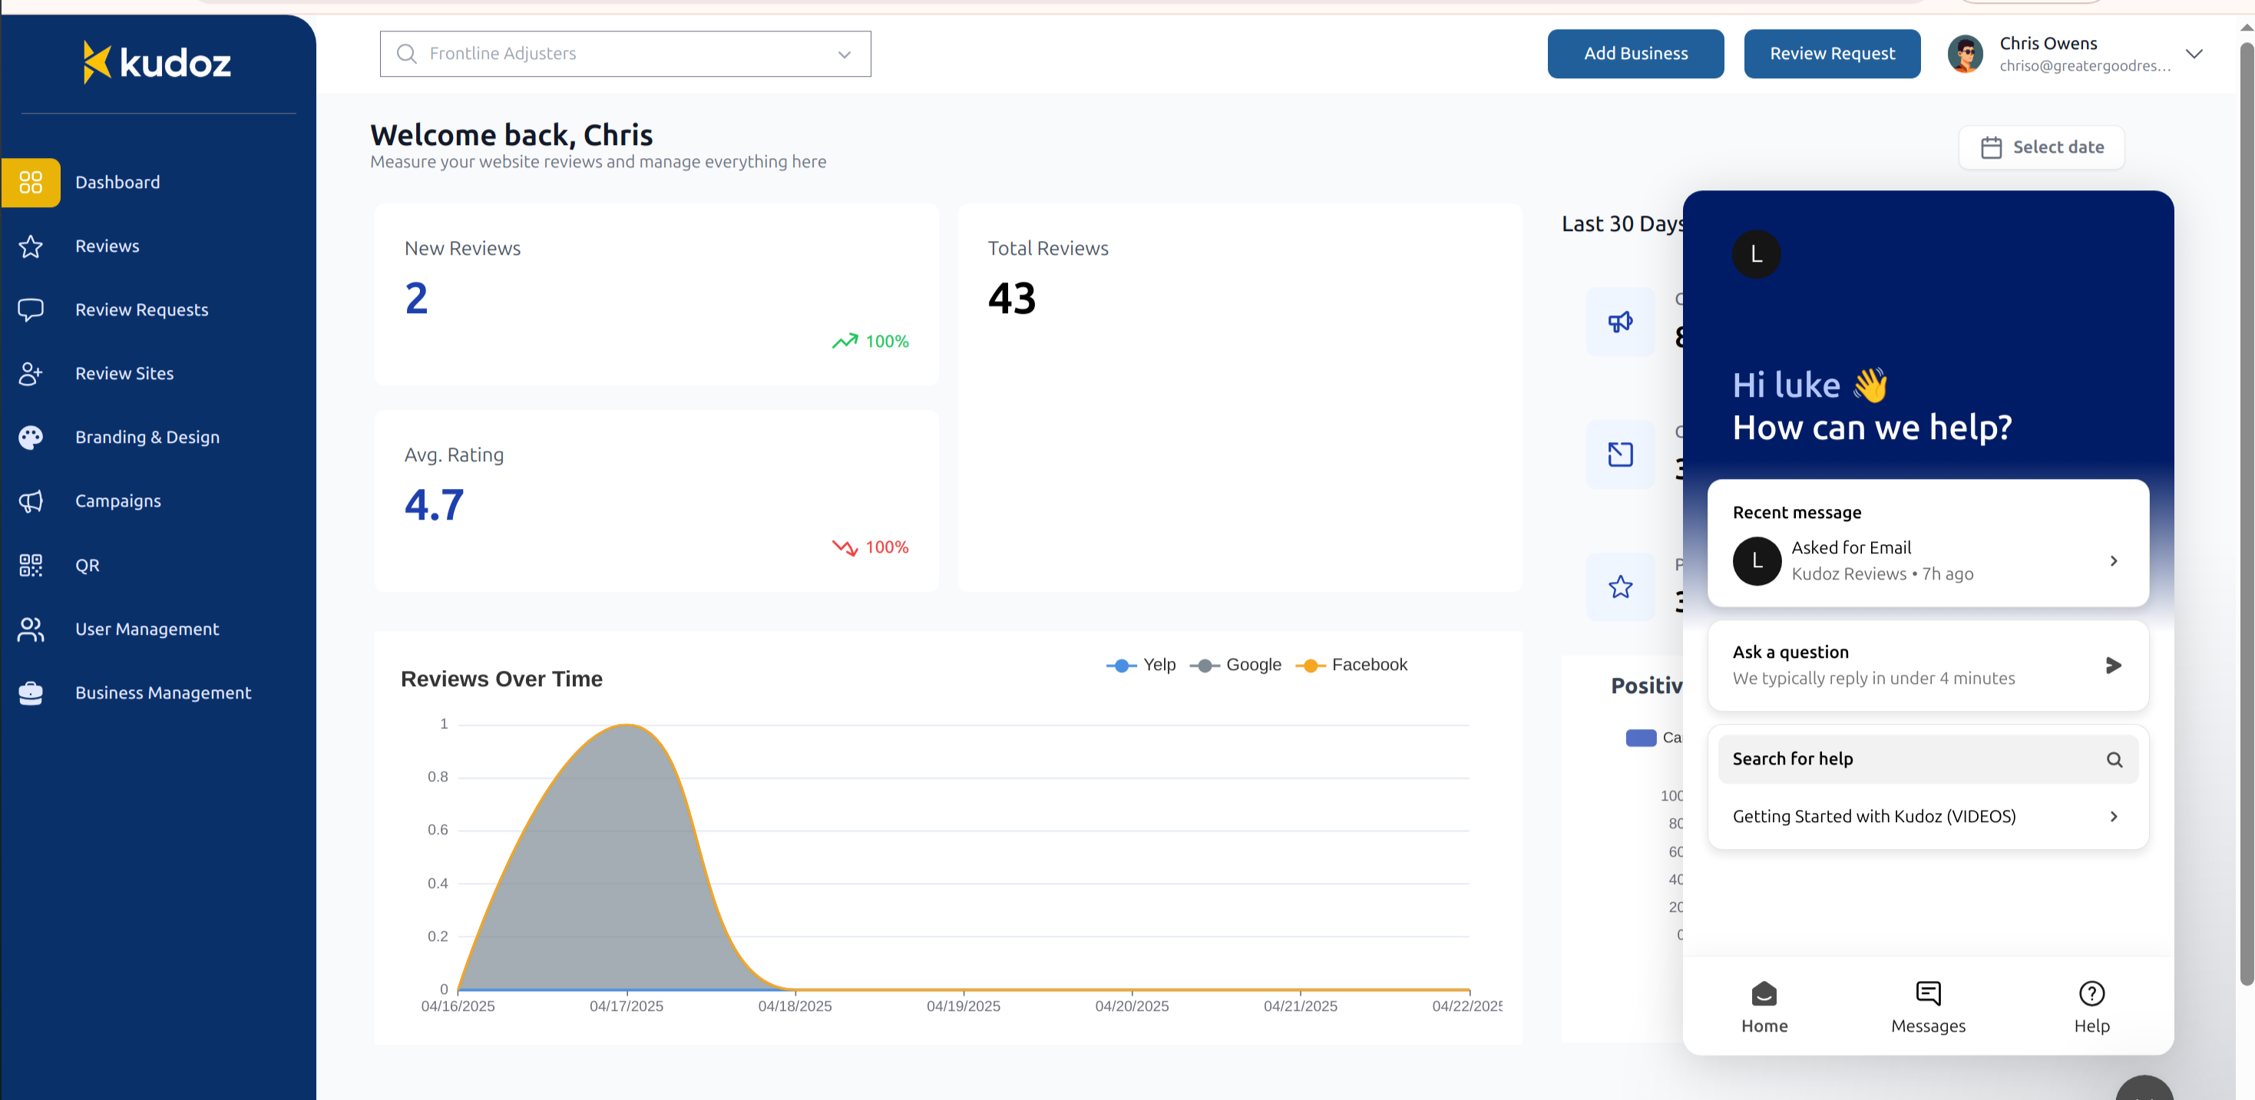The image size is (2255, 1100).
Task: Click the star icon in Last 30 Days
Action: [x=1620, y=587]
